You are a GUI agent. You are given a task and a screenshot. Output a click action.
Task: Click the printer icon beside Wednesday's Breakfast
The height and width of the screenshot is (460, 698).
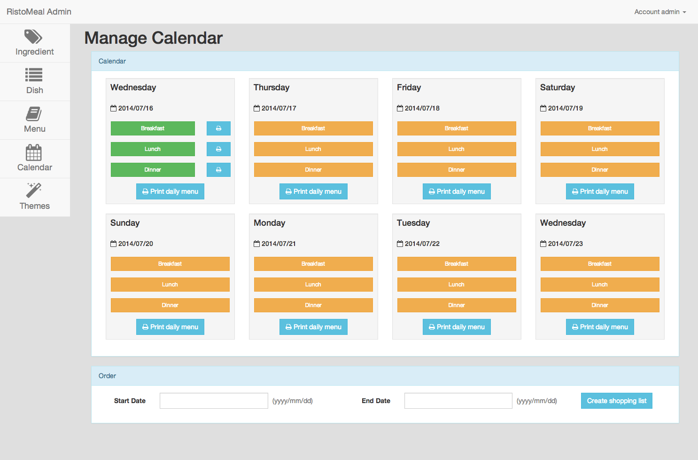218,128
